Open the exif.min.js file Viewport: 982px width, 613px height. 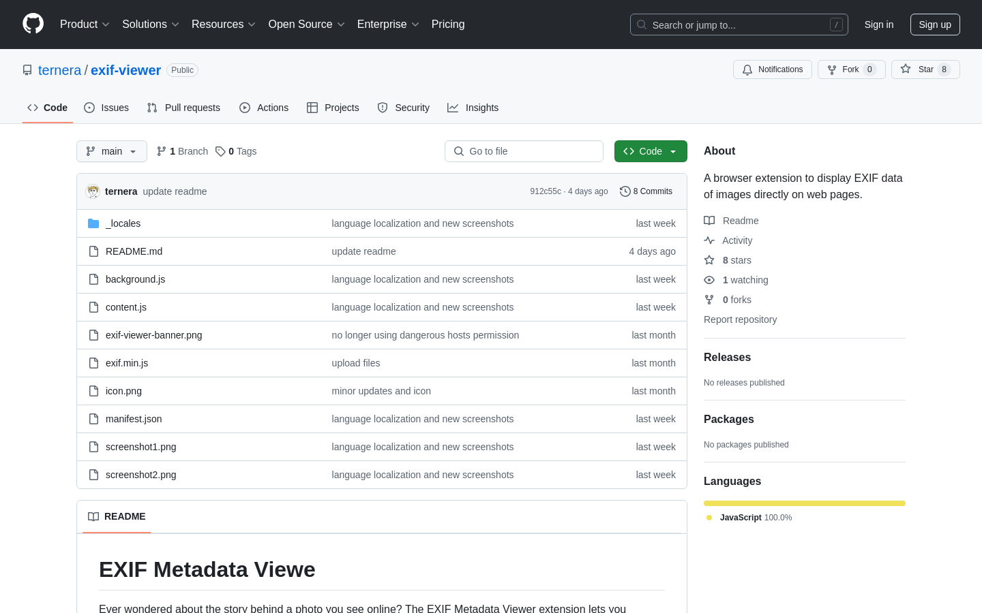127,363
